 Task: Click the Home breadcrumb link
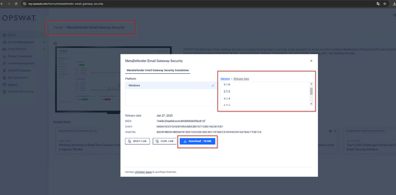click(58, 27)
